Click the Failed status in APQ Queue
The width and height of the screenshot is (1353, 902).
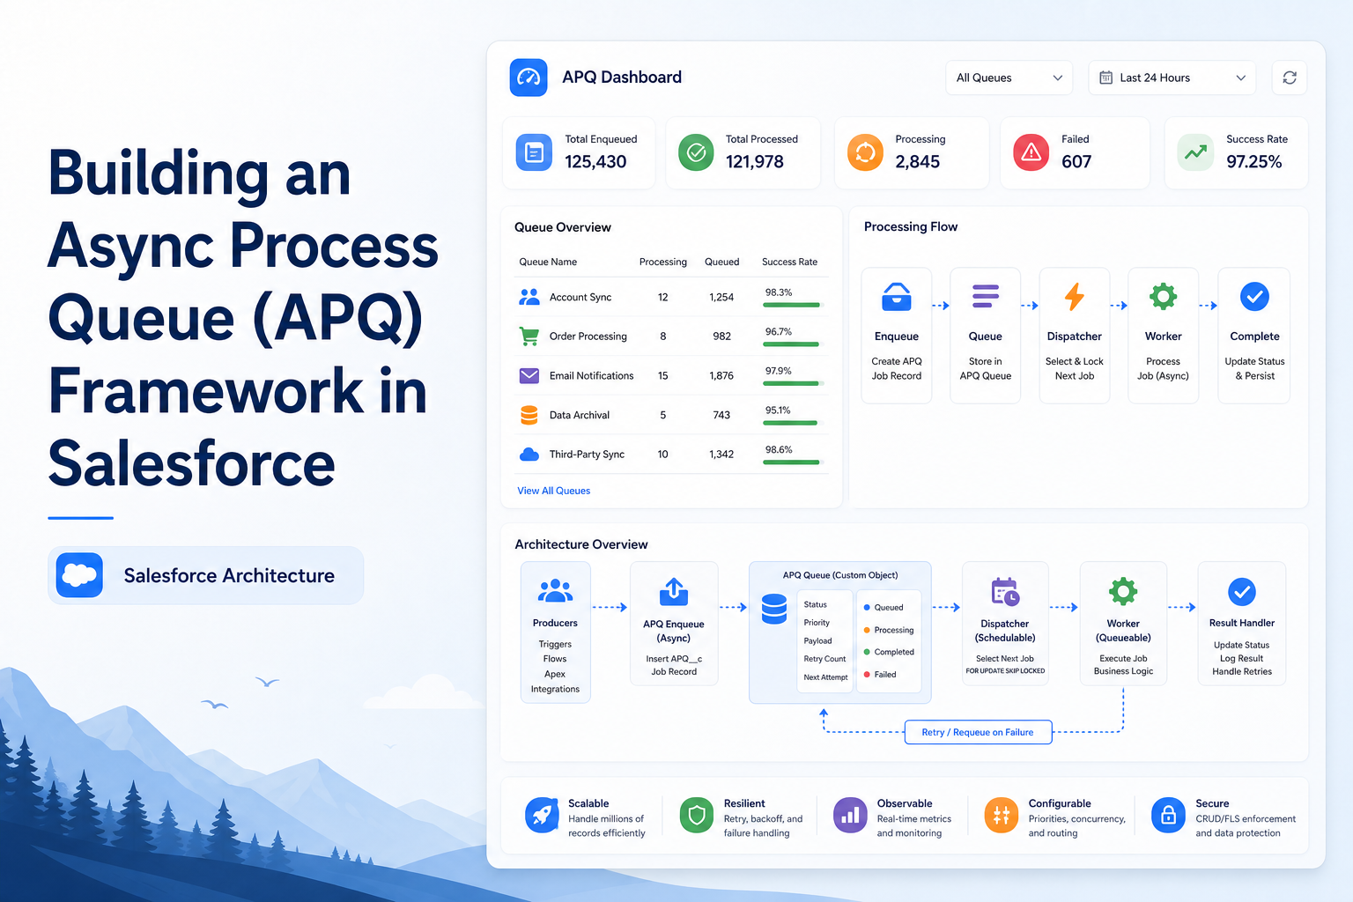click(880, 675)
